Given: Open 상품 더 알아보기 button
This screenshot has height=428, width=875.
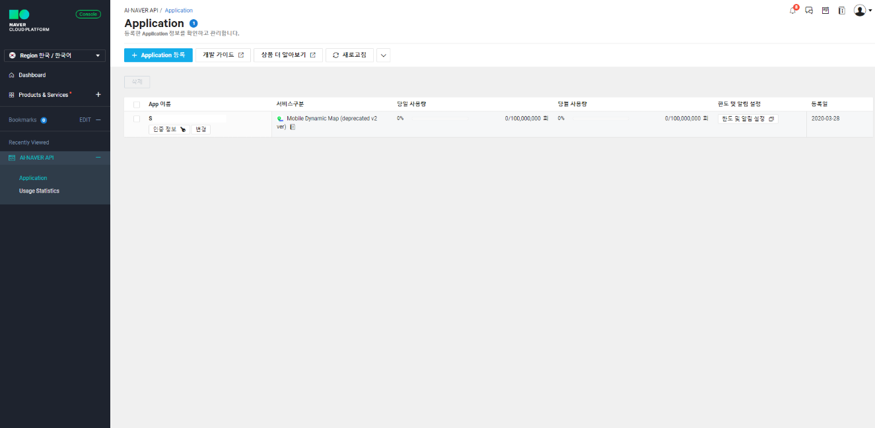Looking at the screenshot, I should pos(288,55).
